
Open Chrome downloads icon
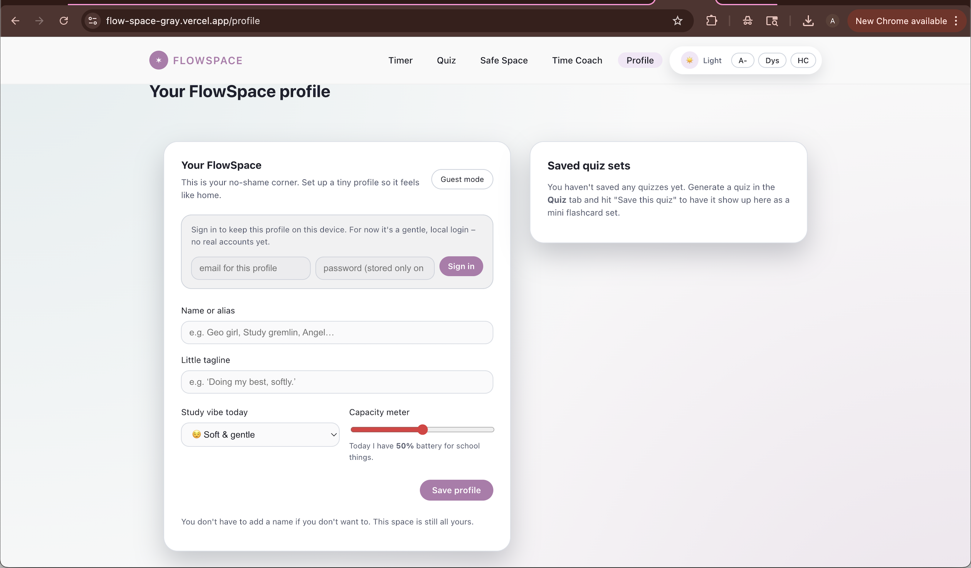point(808,21)
